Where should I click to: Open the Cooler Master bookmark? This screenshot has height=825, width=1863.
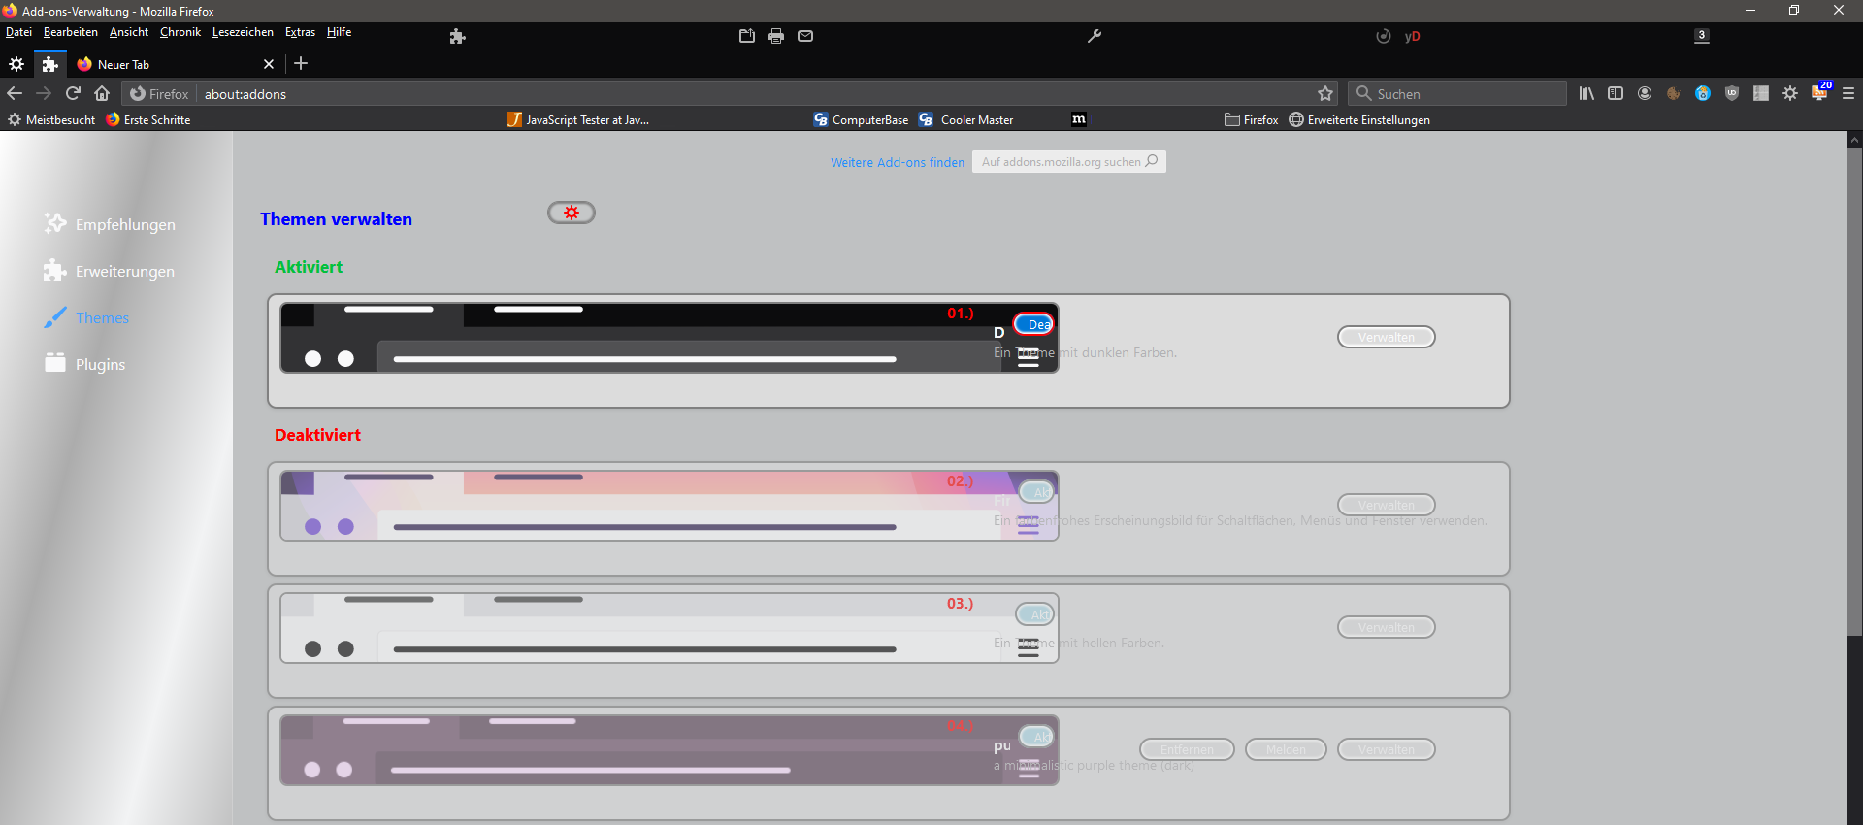click(966, 119)
